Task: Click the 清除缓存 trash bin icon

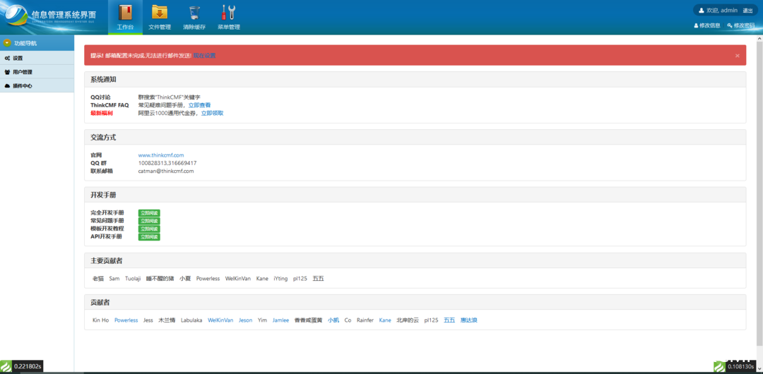Action: 194,13
